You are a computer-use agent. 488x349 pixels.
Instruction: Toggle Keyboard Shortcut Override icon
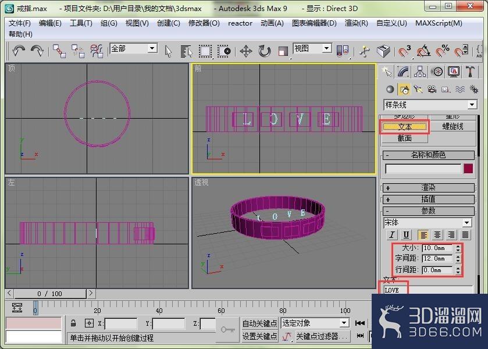click(383, 51)
